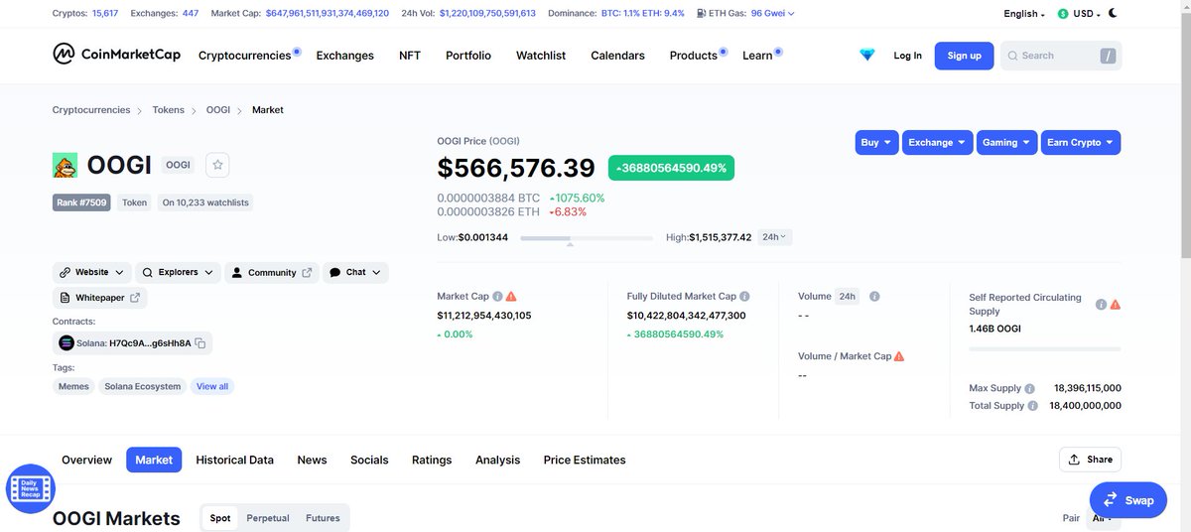Switch to the Analysis tab
This screenshot has height=532, width=1191.
click(x=497, y=460)
